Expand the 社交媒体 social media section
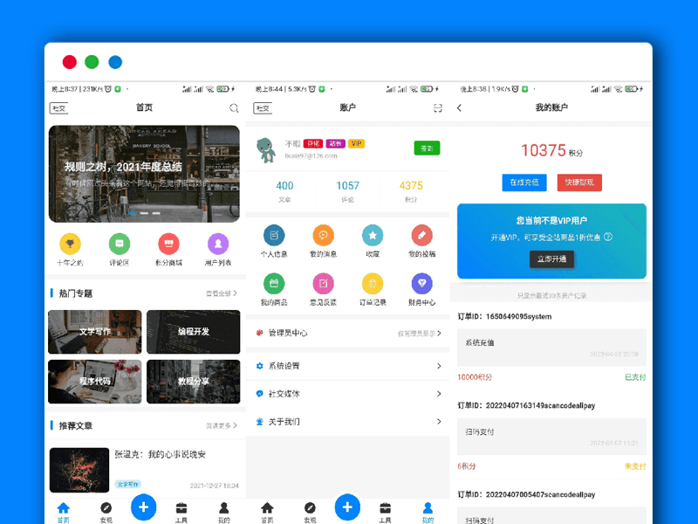 click(347, 393)
